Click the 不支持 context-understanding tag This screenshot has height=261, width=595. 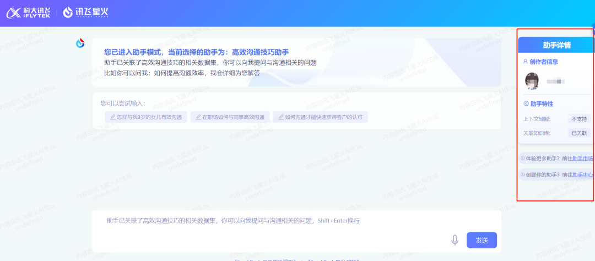click(x=579, y=119)
